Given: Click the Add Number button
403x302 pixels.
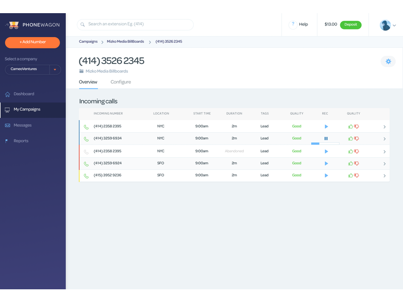Looking at the screenshot, I should [x=32, y=42].
